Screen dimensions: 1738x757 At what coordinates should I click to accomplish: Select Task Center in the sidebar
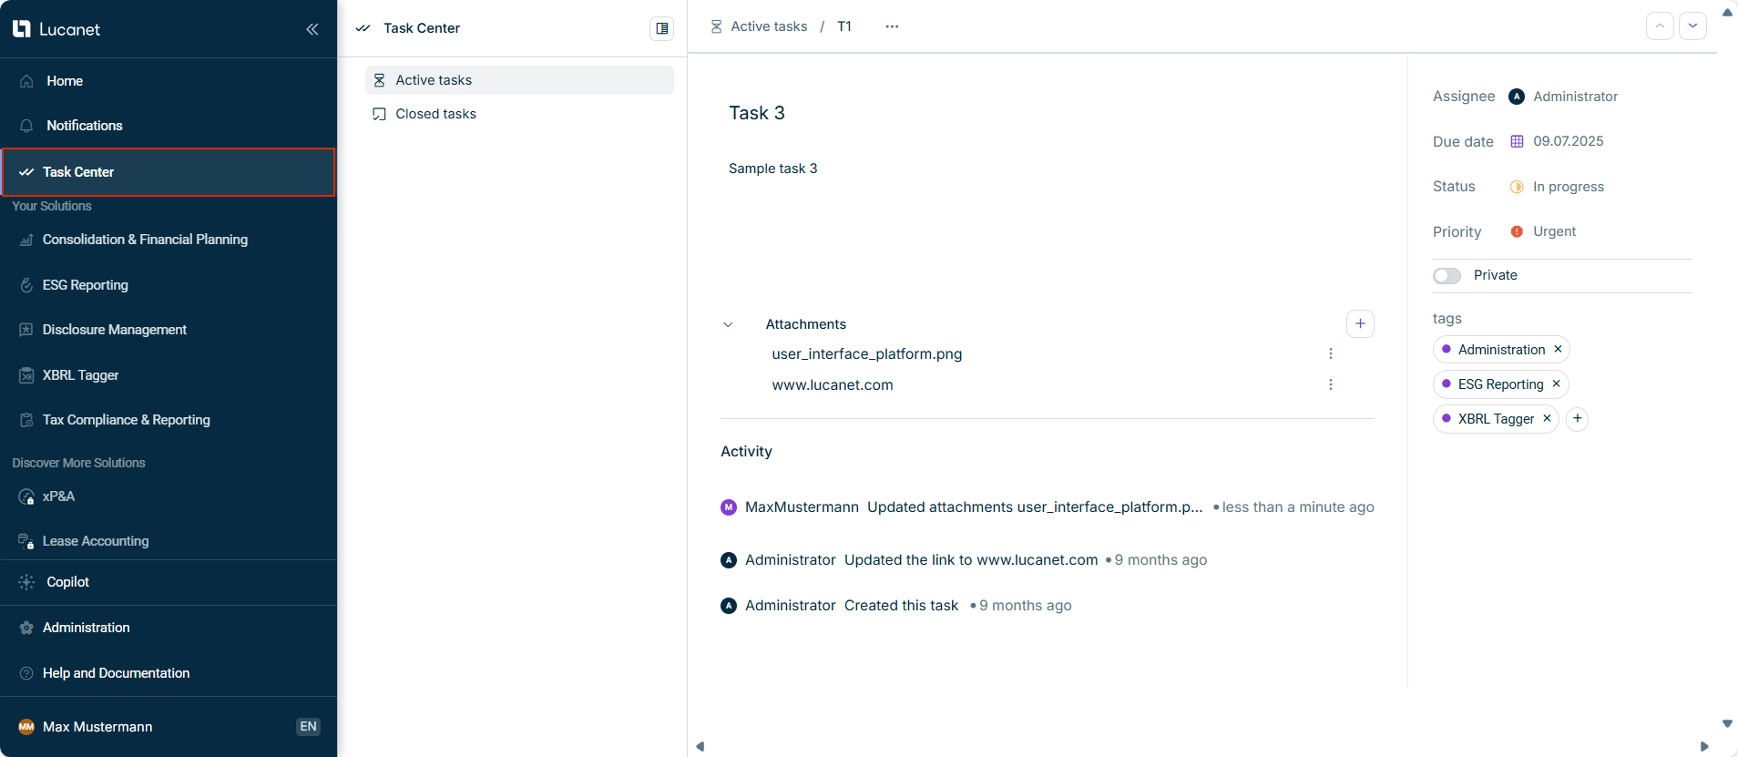169,172
